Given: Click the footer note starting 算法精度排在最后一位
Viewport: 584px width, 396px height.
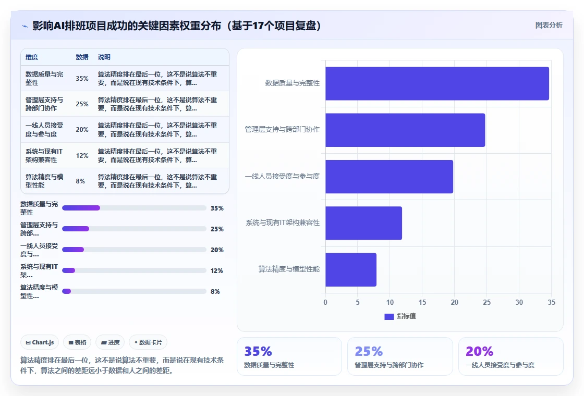Looking at the screenshot, I should (x=122, y=365).
